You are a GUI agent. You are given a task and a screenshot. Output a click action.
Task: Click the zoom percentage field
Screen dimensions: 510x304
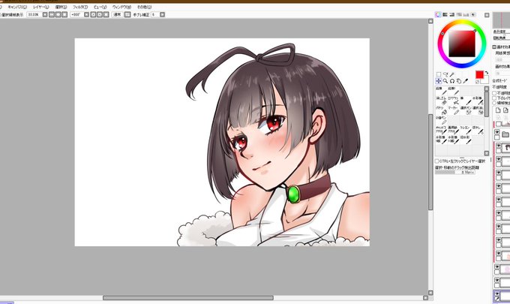34,15
